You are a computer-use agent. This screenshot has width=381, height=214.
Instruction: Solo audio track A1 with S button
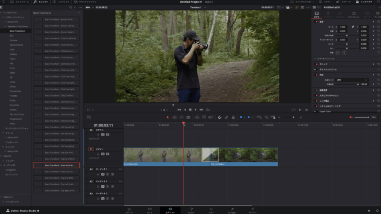tap(108, 174)
